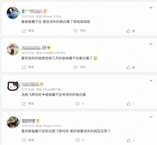Expand options chevron on 15:04 post
This screenshot has height=145, width=157.
[151, 8]
